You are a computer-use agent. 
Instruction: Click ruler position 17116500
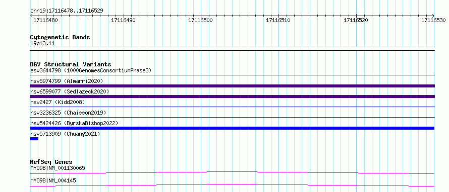coord(201,20)
